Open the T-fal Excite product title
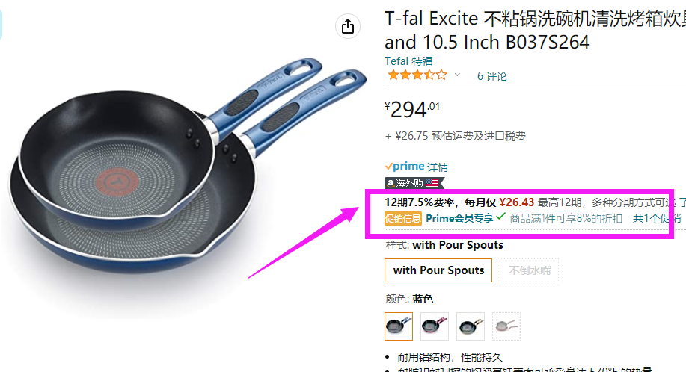 pos(535,30)
